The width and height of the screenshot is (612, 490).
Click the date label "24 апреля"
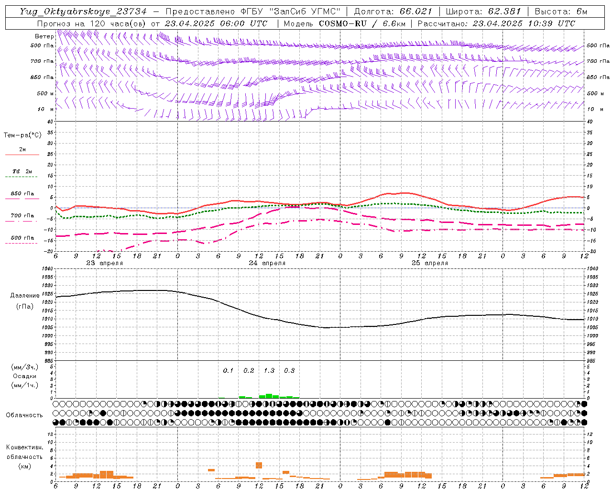(x=267, y=263)
